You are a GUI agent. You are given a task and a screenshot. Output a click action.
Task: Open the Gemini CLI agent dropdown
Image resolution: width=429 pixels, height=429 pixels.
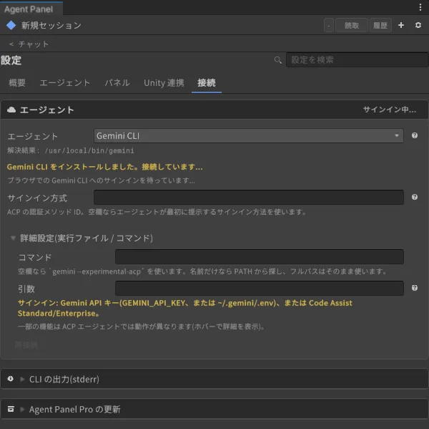[x=248, y=135]
